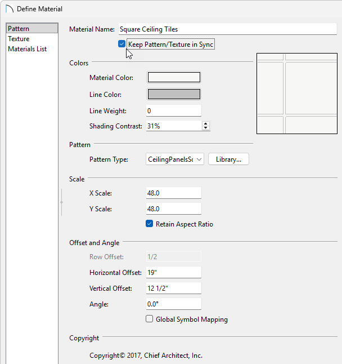
Task: Open the Materials List panel
Action: (x=27, y=49)
